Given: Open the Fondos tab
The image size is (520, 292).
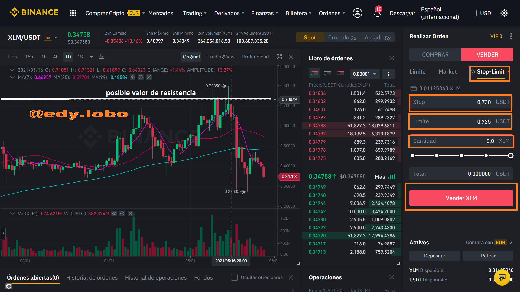Looking at the screenshot, I should (x=203, y=278).
